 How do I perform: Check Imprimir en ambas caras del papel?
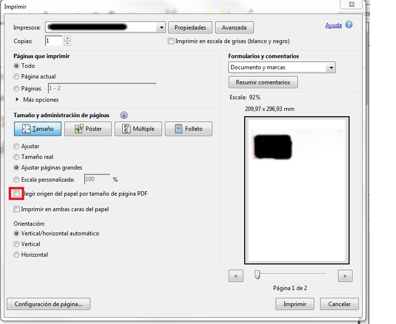click(x=17, y=209)
